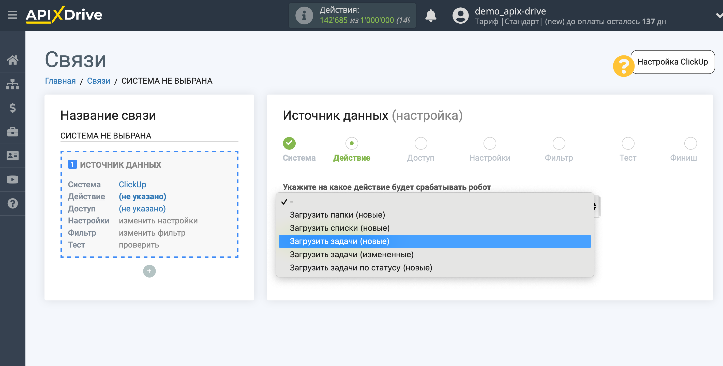Click the Фильтр step circle
The image size is (723, 366).
point(559,143)
